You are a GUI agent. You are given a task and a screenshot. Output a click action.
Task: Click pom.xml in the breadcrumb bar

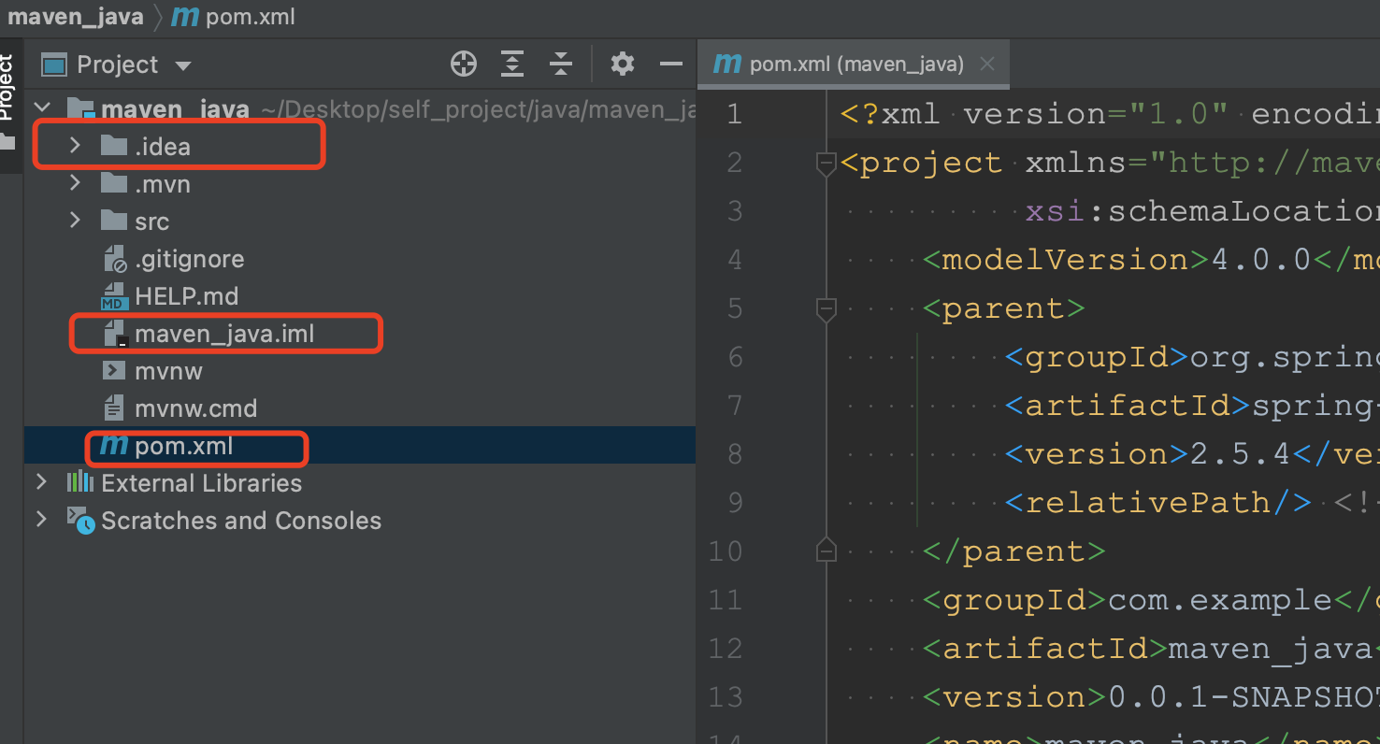tap(249, 18)
